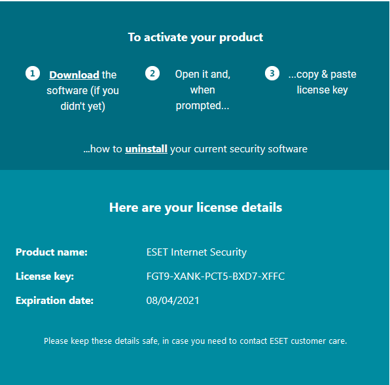This screenshot has height=385, width=390.
Task: Click 'your current security software' text
Action: point(239,149)
